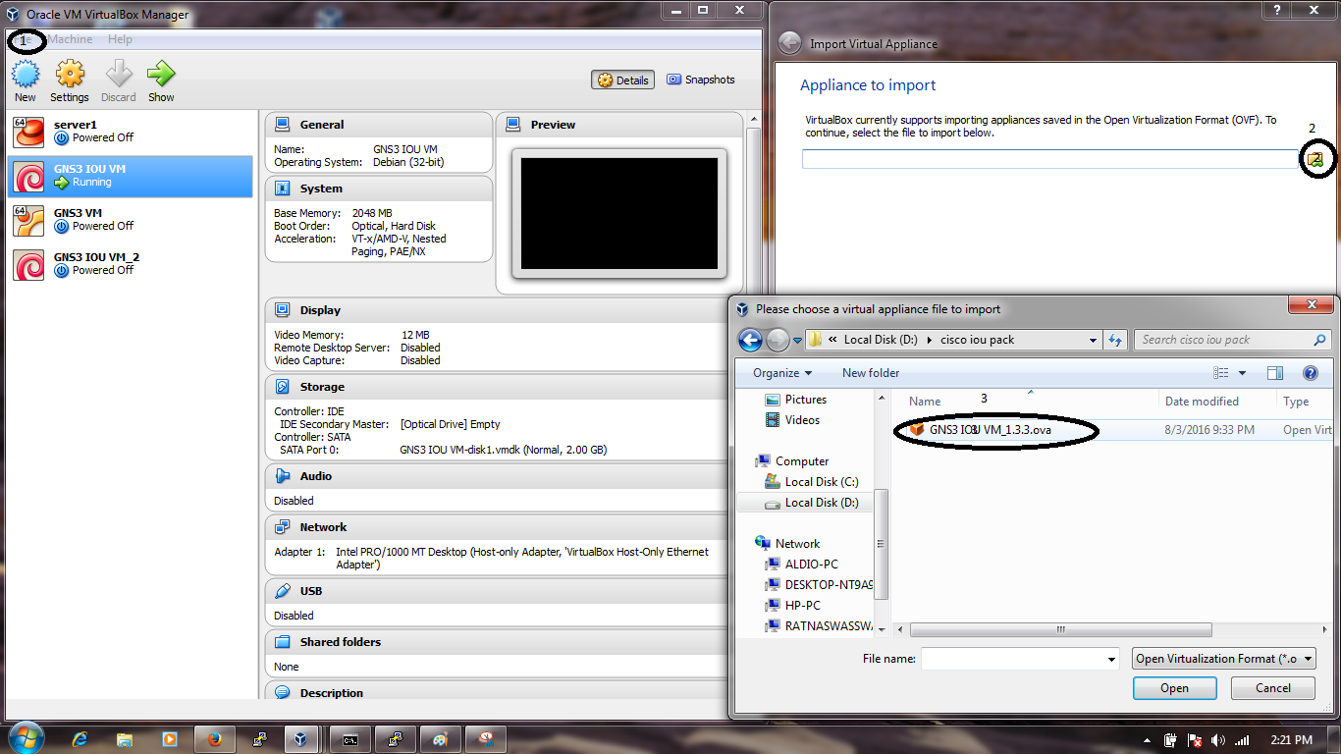Viewport: 1341px width, 754px height.
Task: Click the New VM toolbar icon
Action: (26, 74)
